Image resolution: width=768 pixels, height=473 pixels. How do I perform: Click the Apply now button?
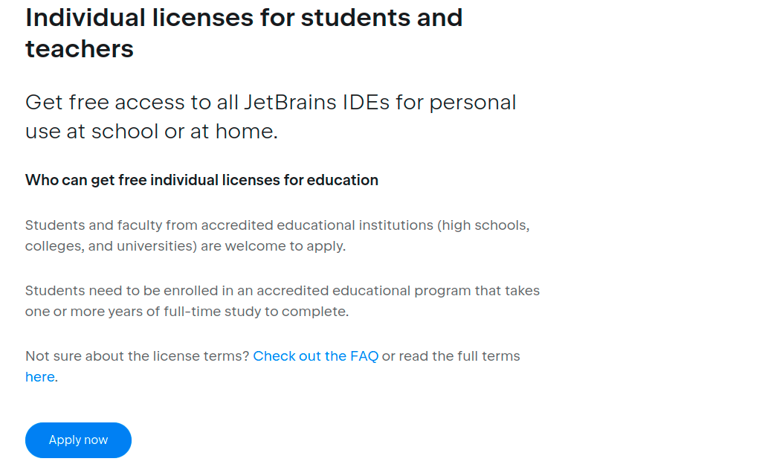[x=78, y=440]
